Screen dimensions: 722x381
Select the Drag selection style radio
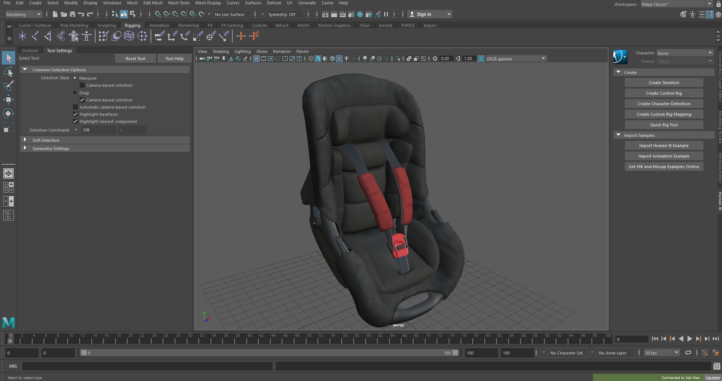pyautogui.click(x=75, y=92)
